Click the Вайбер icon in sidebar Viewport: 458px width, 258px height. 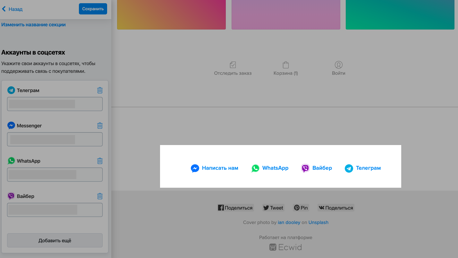(11, 196)
